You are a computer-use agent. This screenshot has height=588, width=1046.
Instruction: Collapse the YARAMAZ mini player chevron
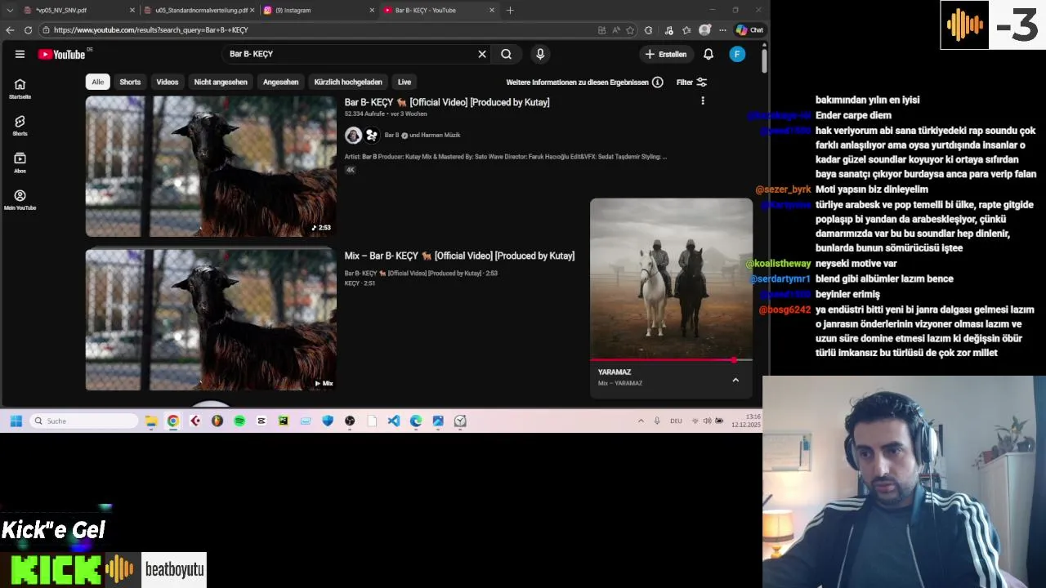click(735, 380)
